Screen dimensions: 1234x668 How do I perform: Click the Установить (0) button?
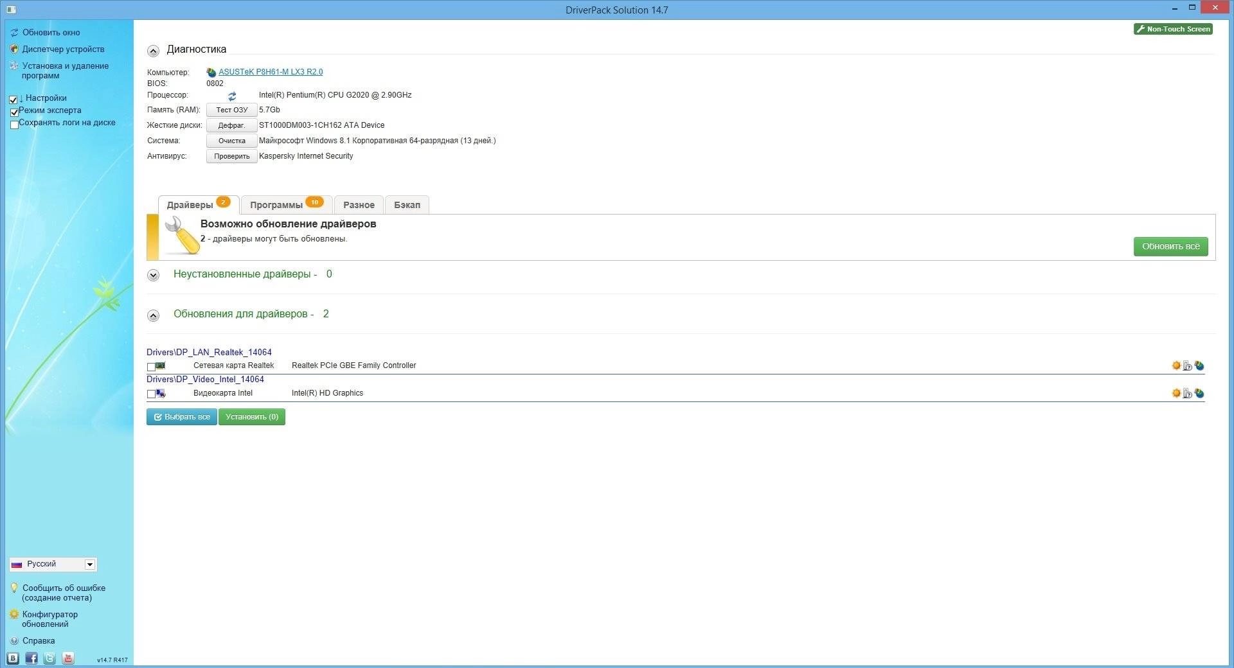click(252, 417)
